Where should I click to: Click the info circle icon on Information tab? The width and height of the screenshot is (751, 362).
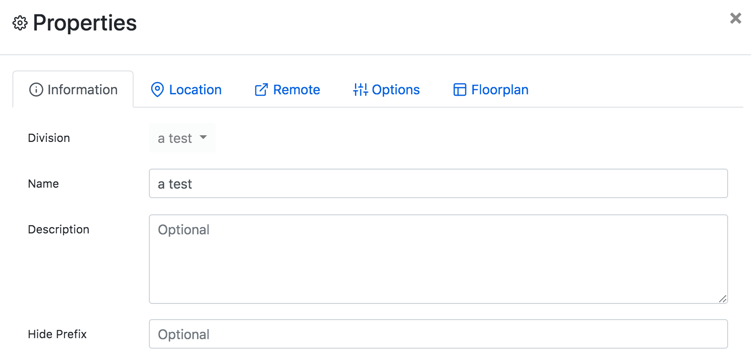36,90
